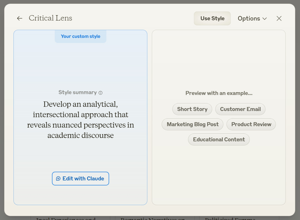The image size is (300, 220).
Task: Click the Preview with an example heading
Action: [x=219, y=93]
